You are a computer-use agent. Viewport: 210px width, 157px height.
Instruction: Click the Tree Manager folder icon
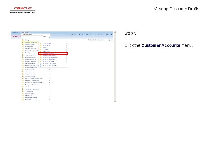pos(23,91)
